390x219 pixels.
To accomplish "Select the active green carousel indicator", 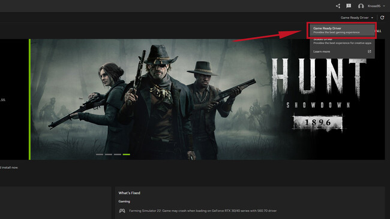I will (x=127, y=154).
